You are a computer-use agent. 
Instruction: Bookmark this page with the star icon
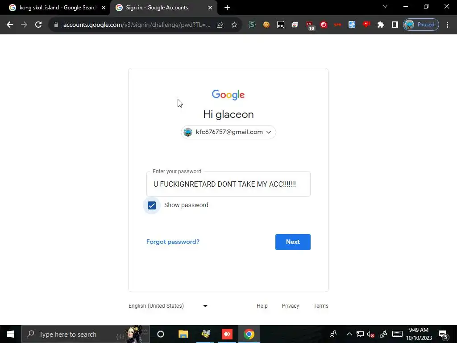tap(234, 25)
